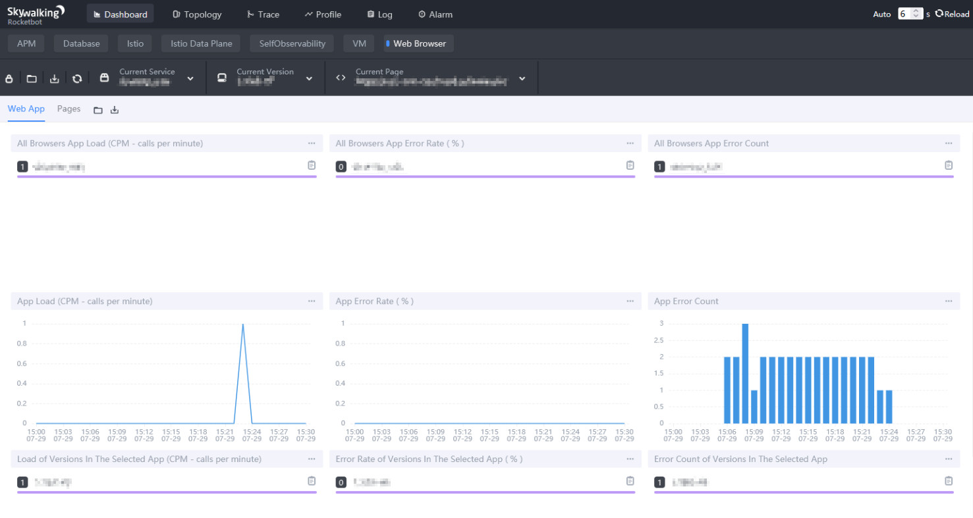Click the import folder icon in toolbar
The width and height of the screenshot is (973, 518).
[x=32, y=78]
